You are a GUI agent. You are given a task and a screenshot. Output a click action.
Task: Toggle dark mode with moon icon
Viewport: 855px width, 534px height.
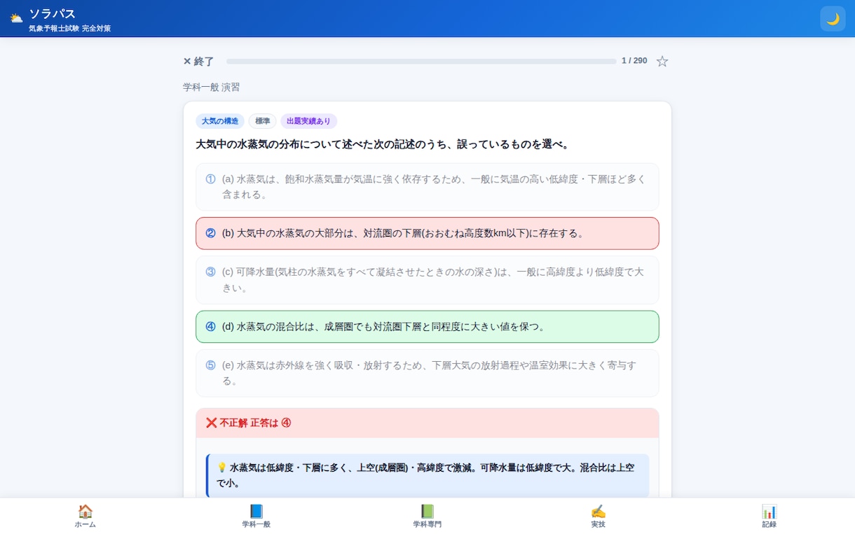click(833, 19)
